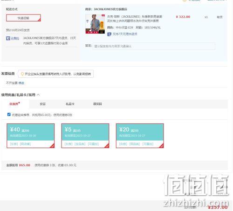
Task: Deselect the ¥40 coupon card
Action: tap(31, 136)
